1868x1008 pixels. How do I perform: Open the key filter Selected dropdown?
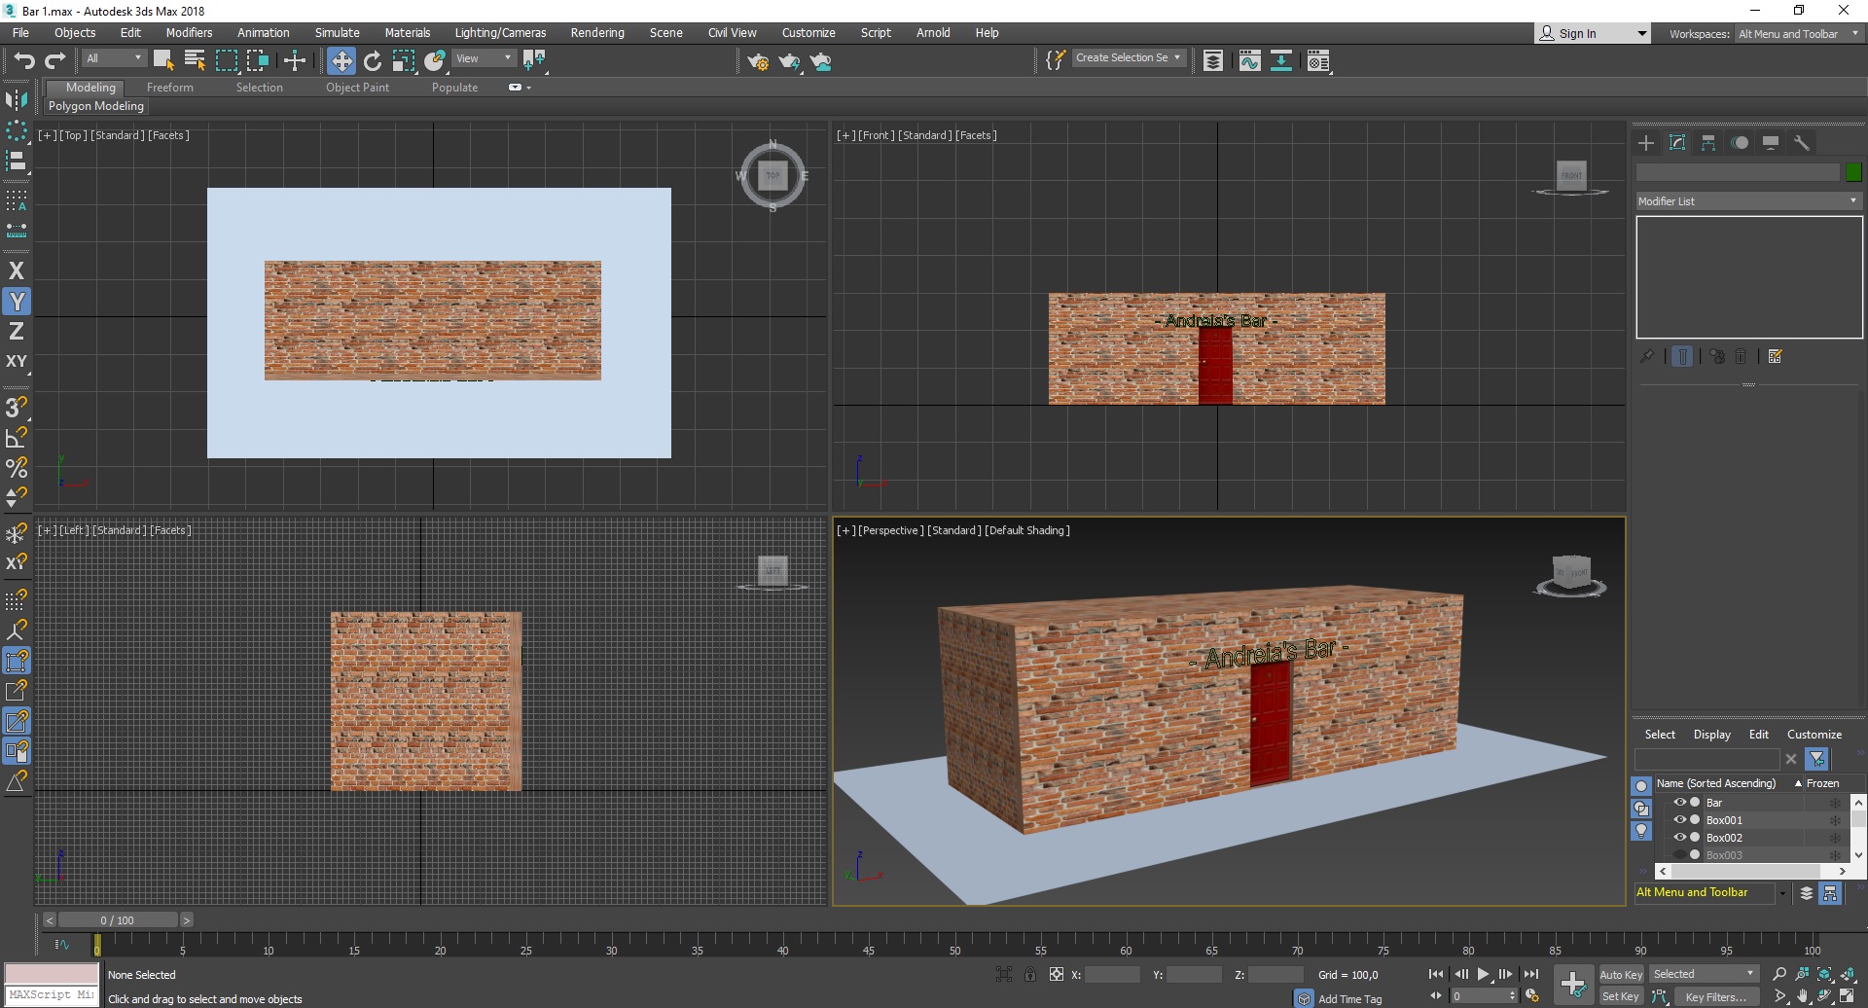tap(1704, 974)
